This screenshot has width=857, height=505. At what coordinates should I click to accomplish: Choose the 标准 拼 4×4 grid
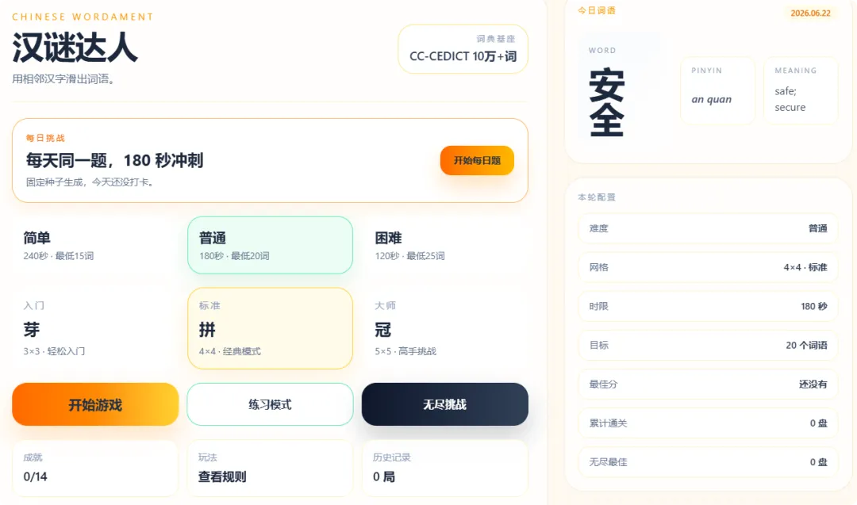(270, 329)
